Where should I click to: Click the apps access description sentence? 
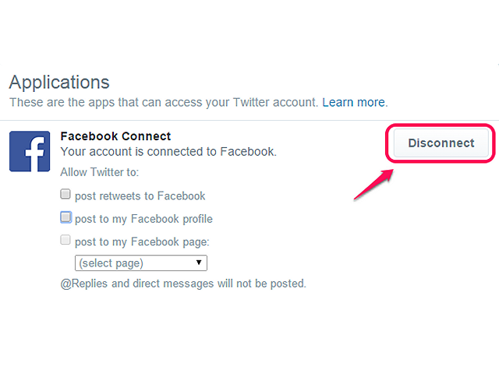[164, 102]
